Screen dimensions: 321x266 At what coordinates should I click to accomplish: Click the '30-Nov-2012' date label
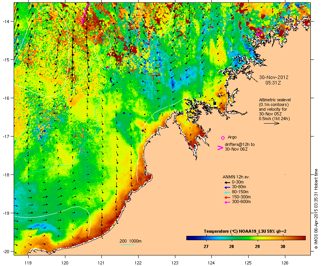tap(274, 77)
